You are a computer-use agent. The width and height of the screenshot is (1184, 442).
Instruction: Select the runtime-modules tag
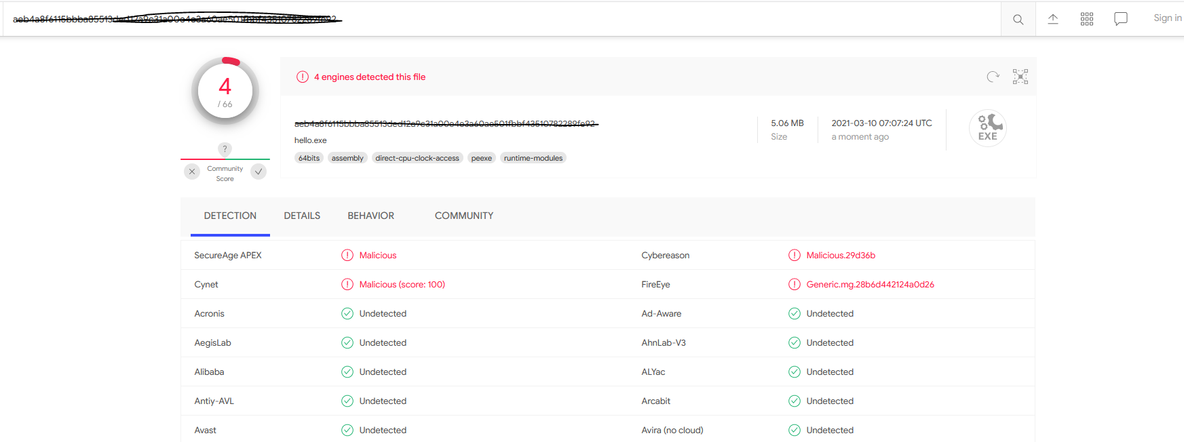533,158
